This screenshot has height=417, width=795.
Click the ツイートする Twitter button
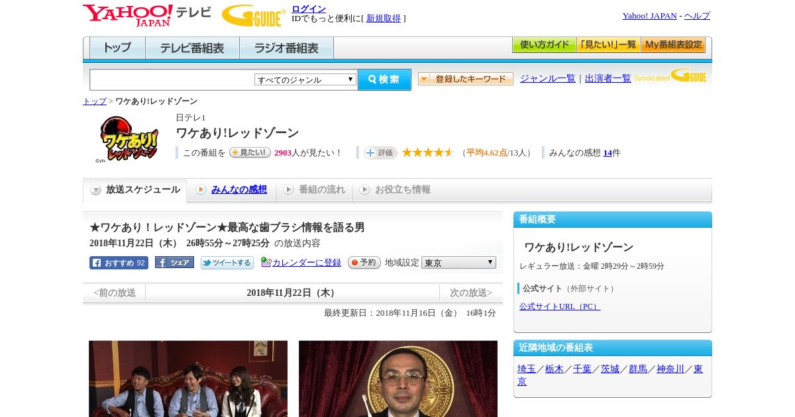tap(227, 263)
